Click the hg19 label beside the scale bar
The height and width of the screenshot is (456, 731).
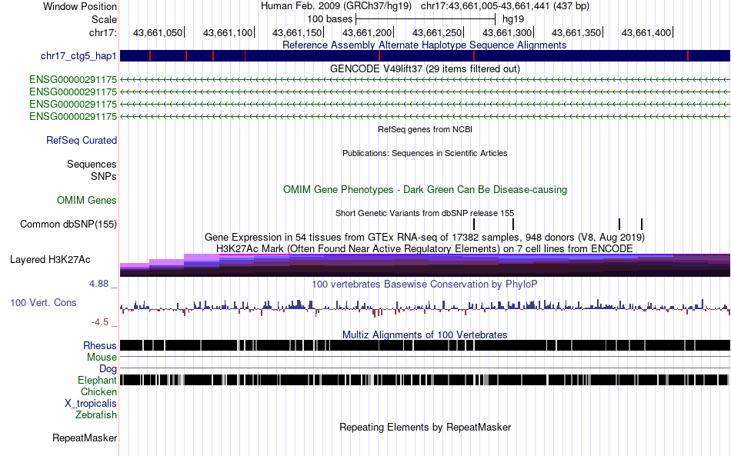tap(512, 19)
